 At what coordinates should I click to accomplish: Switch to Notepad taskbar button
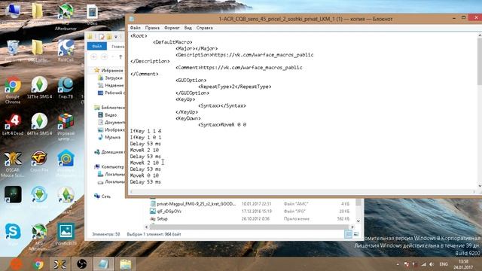(103, 264)
